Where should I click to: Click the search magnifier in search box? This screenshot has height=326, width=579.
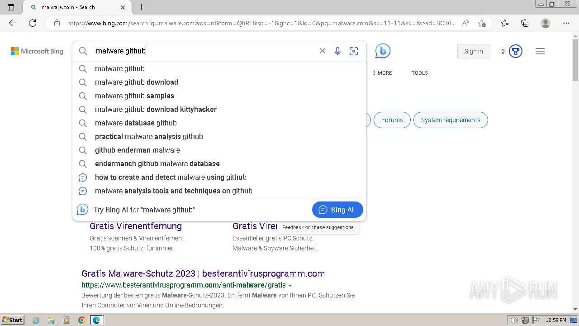pos(83,51)
